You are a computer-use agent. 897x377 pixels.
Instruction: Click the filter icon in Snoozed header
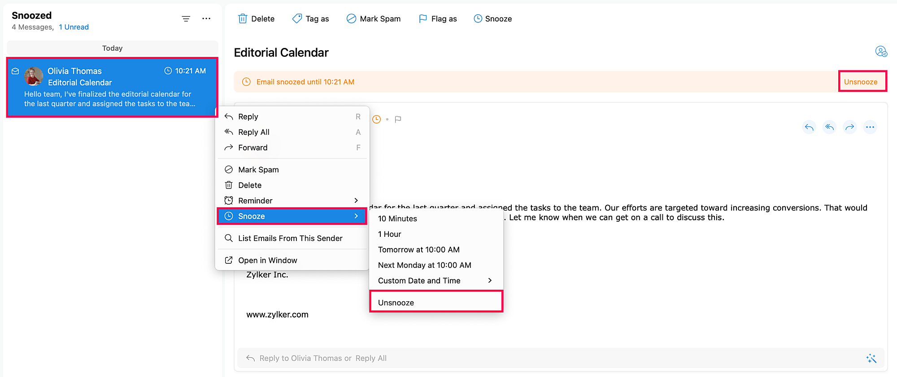tap(186, 19)
